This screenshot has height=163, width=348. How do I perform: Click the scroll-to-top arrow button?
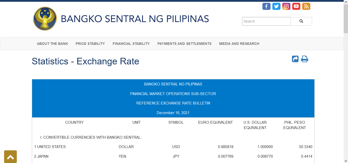[x=10, y=157]
